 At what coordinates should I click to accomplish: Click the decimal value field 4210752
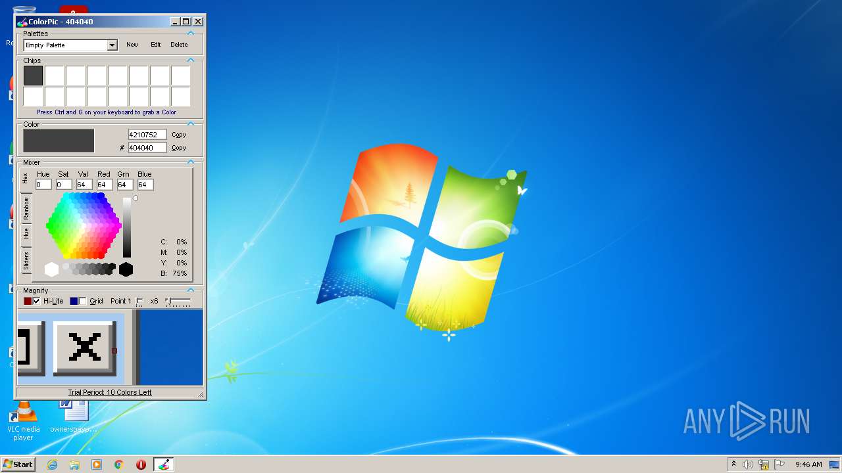click(147, 135)
